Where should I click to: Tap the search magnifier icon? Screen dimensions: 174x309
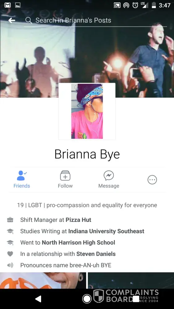[x=28, y=20]
